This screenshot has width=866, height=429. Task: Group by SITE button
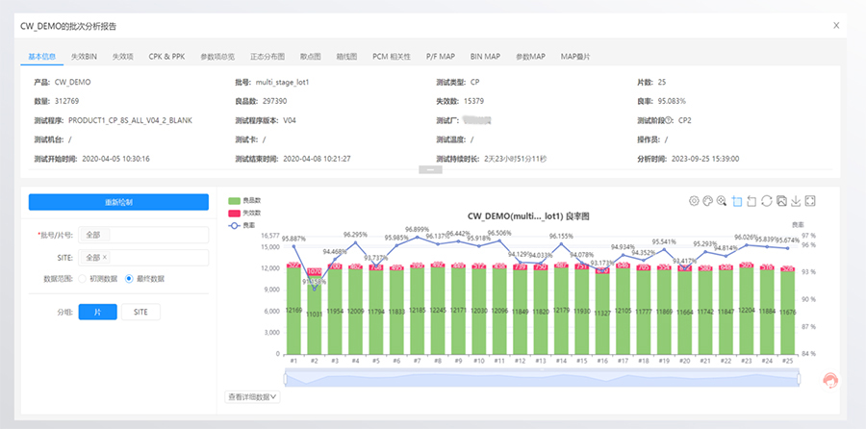coord(140,312)
